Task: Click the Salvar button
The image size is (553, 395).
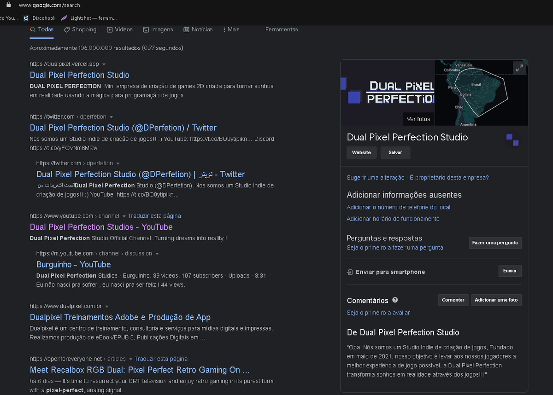Action: pyautogui.click(x=395, y=152)
